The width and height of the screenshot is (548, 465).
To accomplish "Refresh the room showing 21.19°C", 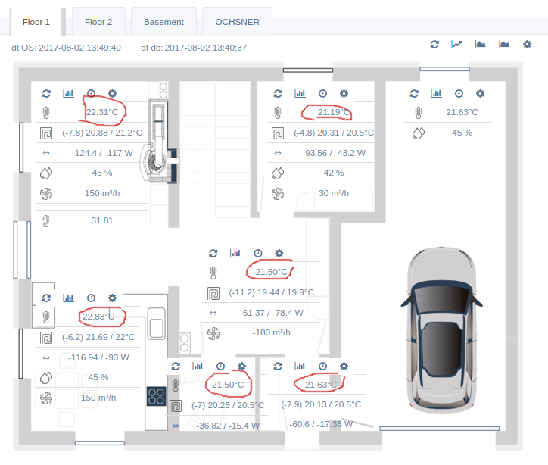I will (x=278, y=94).
